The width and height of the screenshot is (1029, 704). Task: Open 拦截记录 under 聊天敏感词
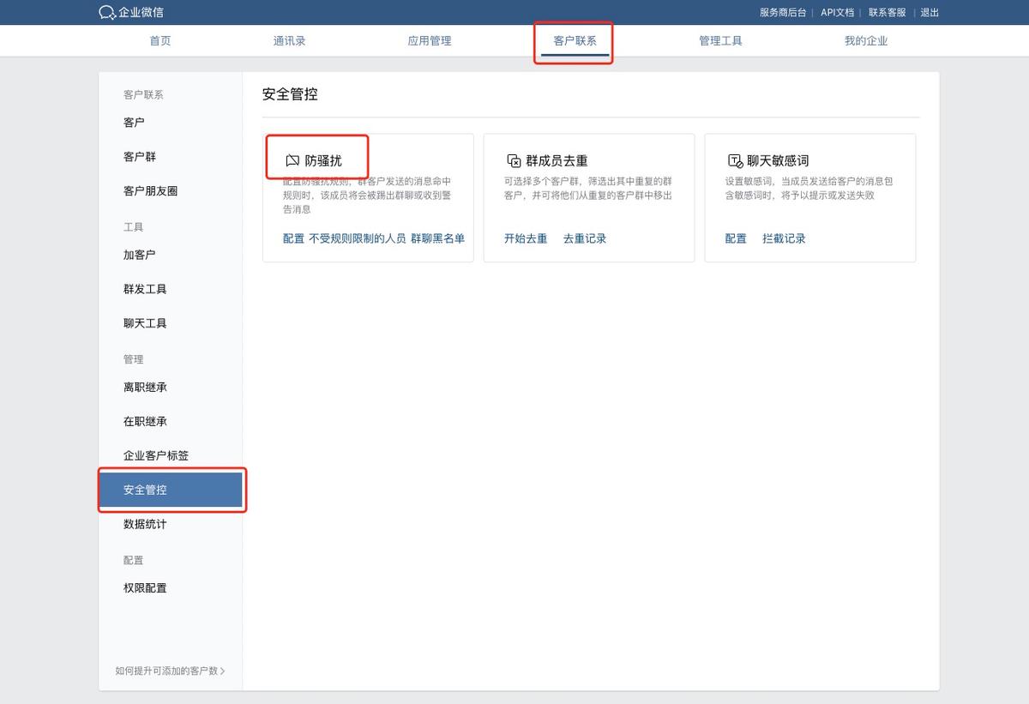coord(785,238)
